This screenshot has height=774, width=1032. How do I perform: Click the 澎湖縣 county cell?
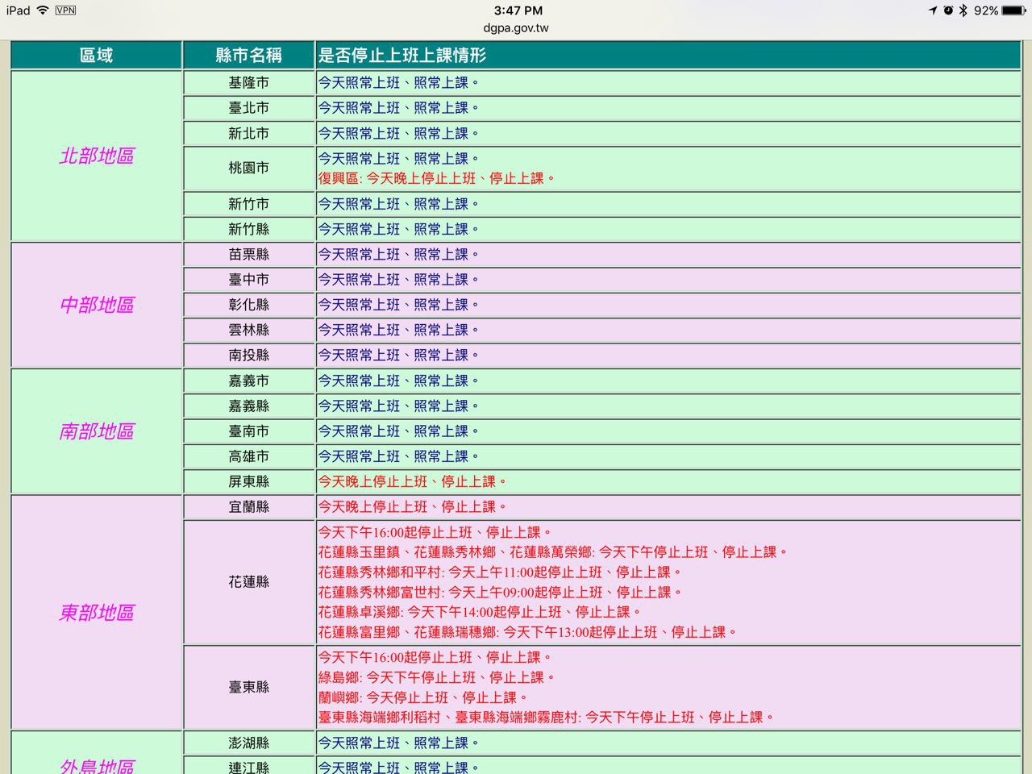tap(248, 743)
